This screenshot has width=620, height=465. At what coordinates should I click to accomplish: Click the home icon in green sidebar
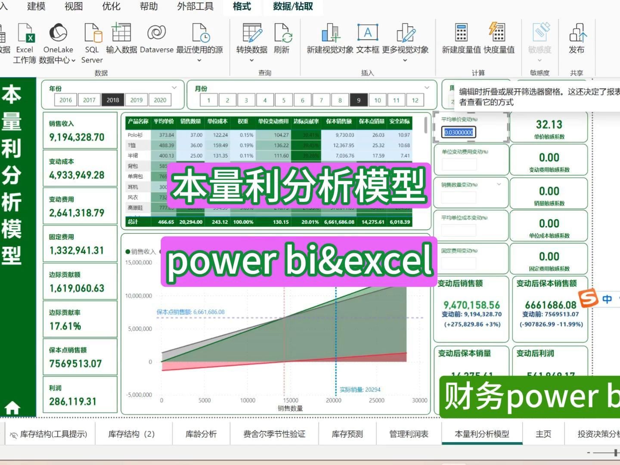[12, 407]
